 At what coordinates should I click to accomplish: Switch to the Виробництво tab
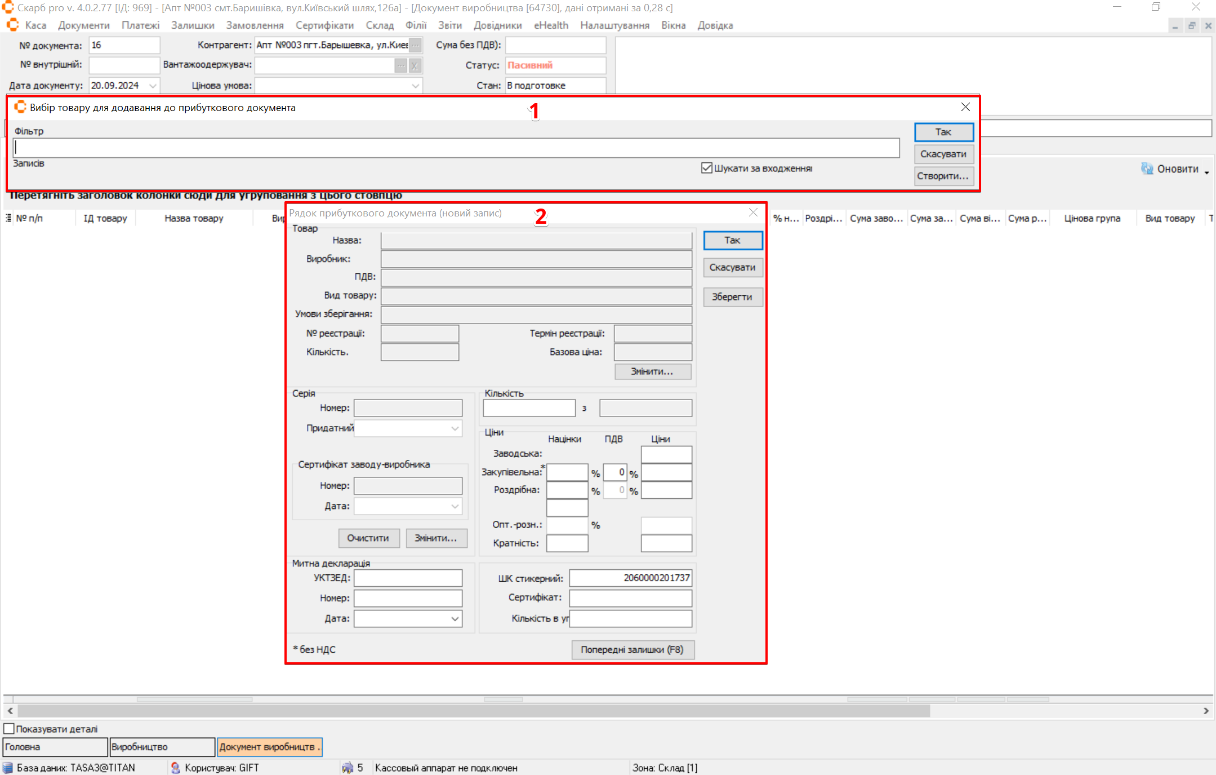coord(162,747)
